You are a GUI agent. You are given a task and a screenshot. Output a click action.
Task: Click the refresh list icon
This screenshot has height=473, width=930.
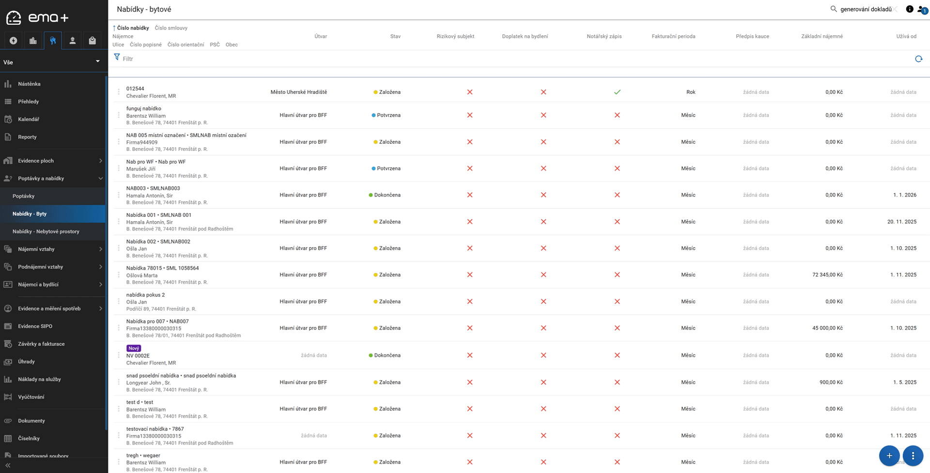(918, 59)
